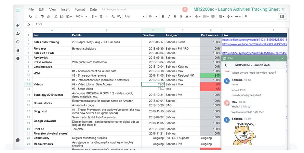The width and height of the screenshot is (304, 153).
Task: Star the MR2200ac tracking sheet
Action: (283, 9)
